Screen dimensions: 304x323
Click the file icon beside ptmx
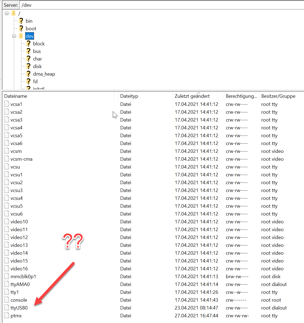pos(6,315)
